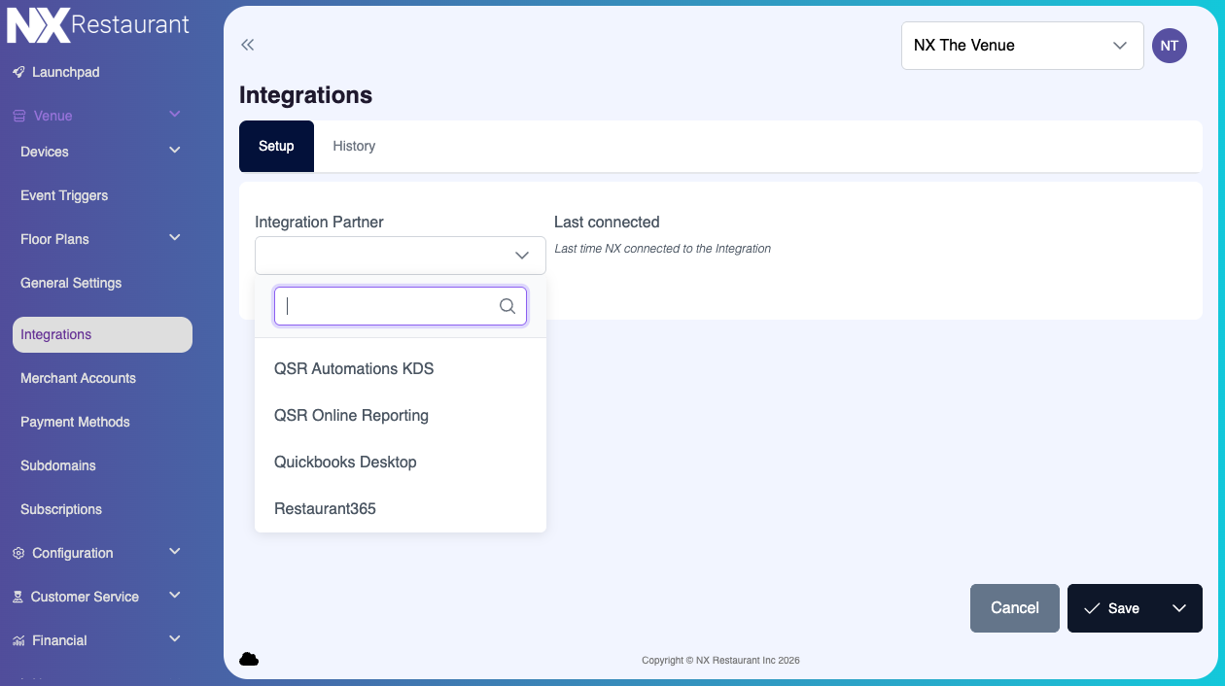Open the Integration Partner dropdown

[x=400, y=255]
